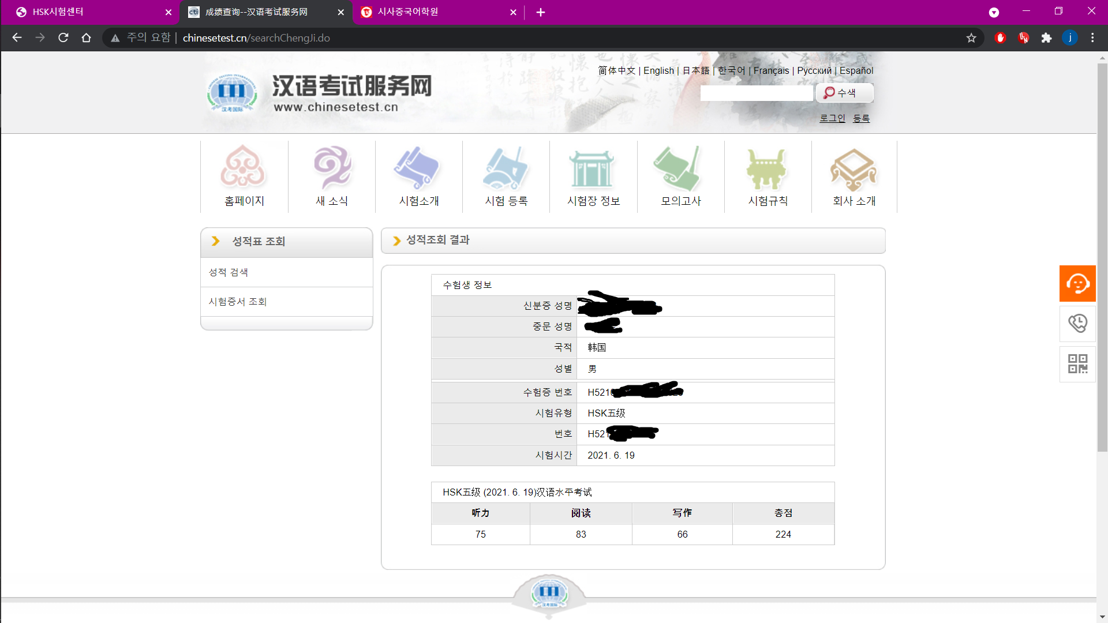Viewport: 1108px width, 623px height.
Task: Reload the page with the refresh icon
Action: 63,38
